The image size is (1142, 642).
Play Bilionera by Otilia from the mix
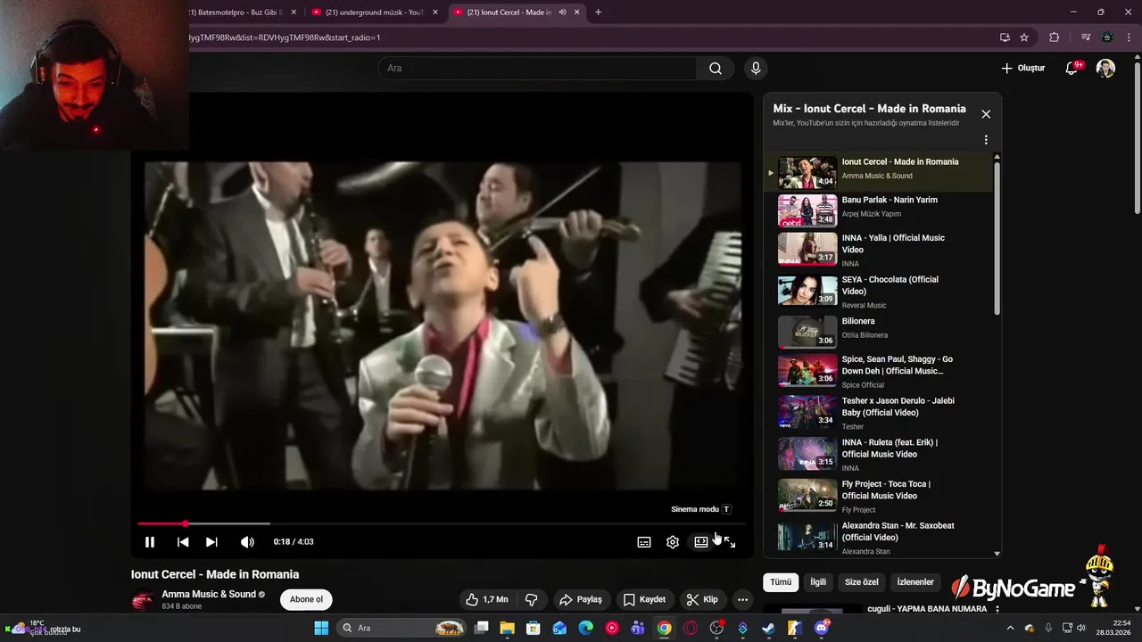point(878,332)
